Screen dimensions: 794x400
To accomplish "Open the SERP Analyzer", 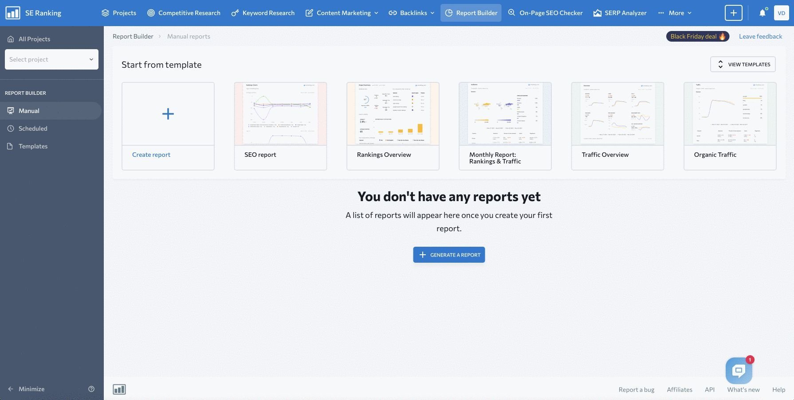I will (x=620, y=13).
